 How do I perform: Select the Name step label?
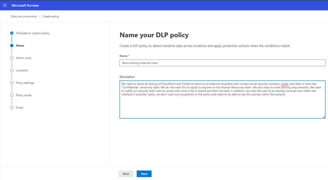(x=20, y=45)
